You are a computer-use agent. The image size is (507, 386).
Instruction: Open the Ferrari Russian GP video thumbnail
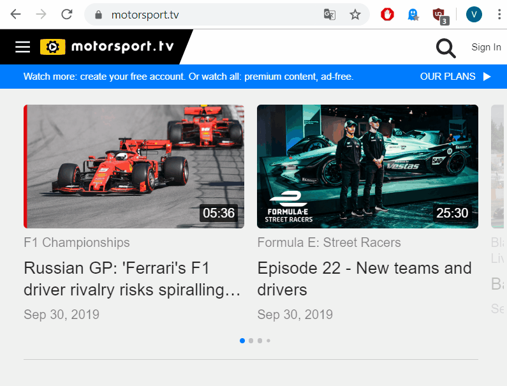[134, 167]
